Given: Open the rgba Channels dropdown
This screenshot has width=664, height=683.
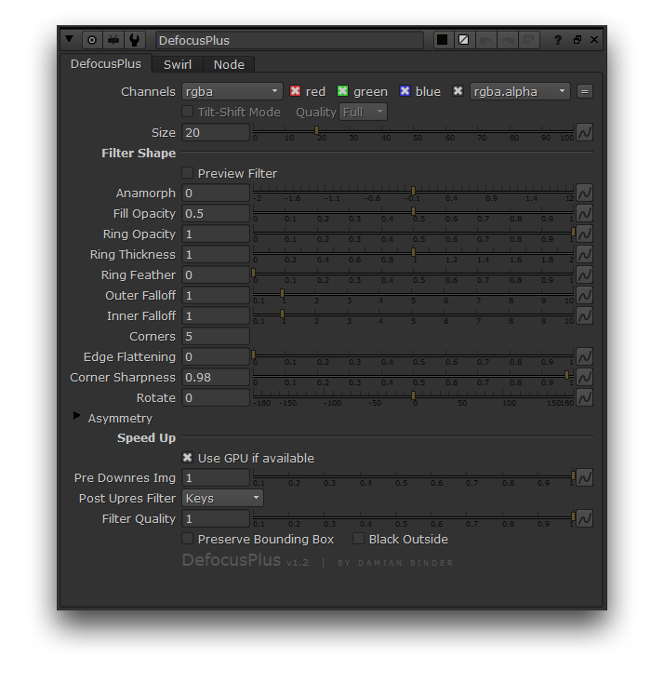Looking at the screenshot, I should (232, 91).
